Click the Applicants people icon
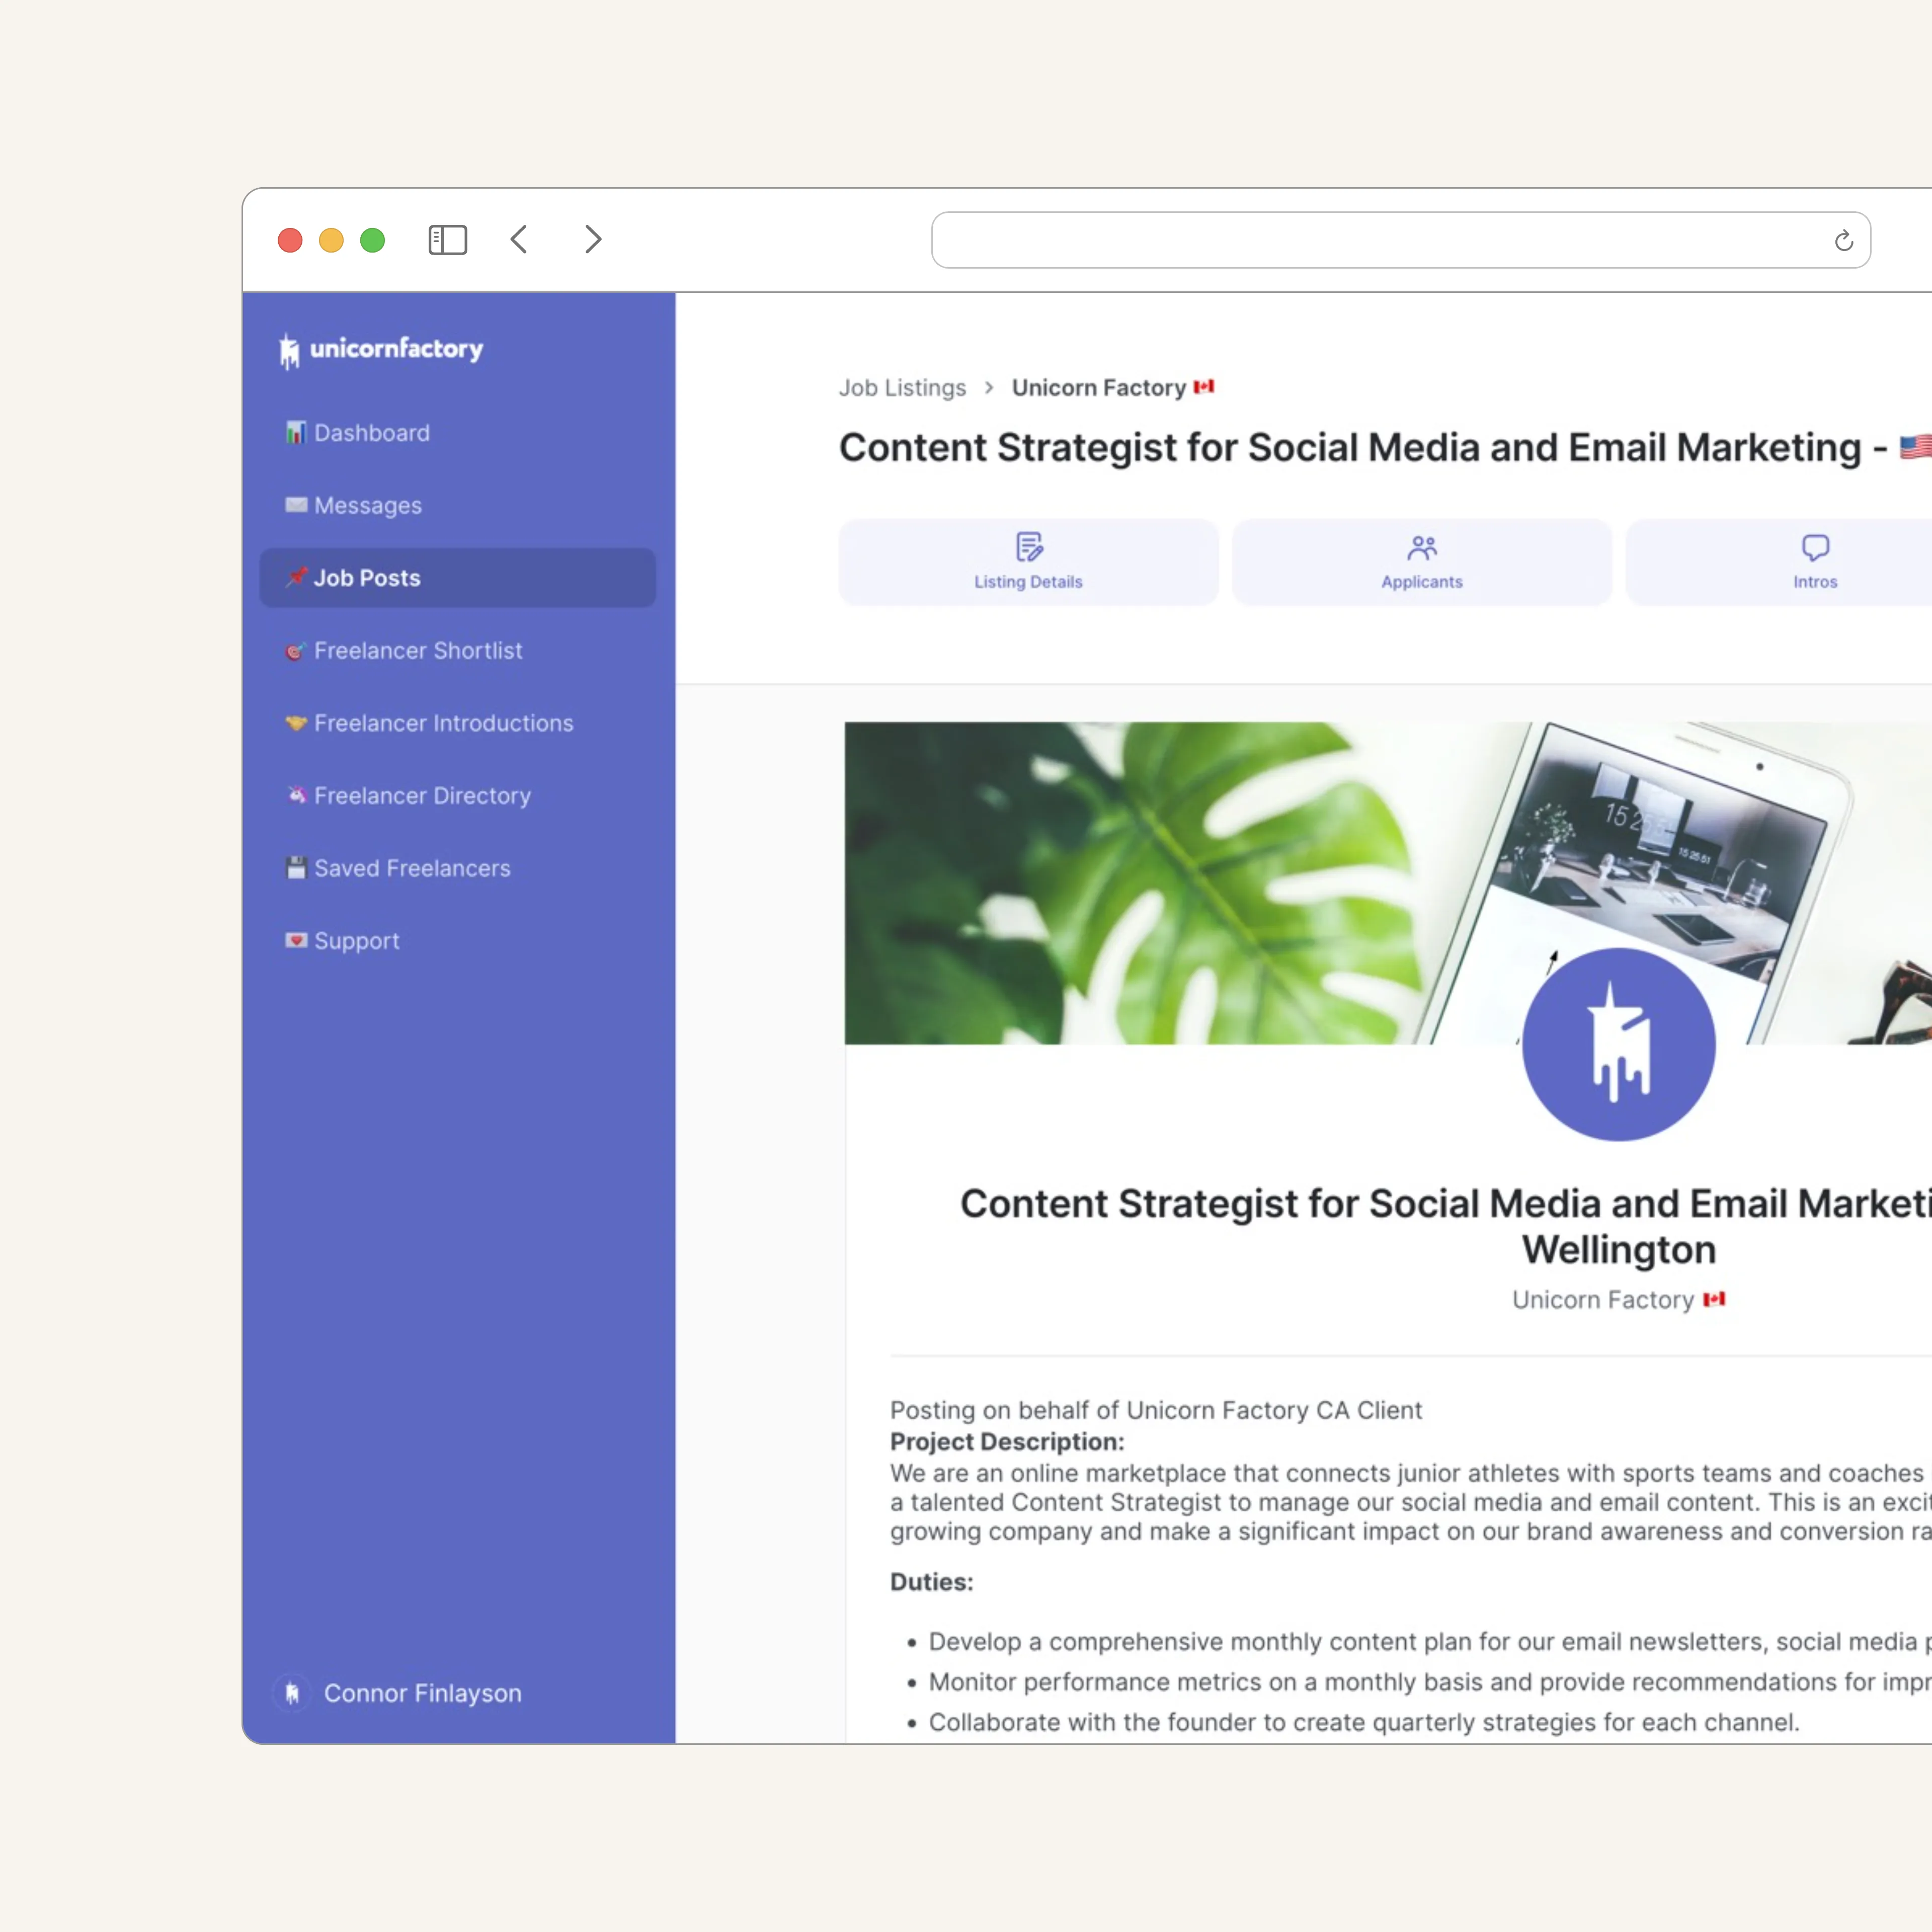Screen dimensions: 1932x1932 tap(1422, 547)
